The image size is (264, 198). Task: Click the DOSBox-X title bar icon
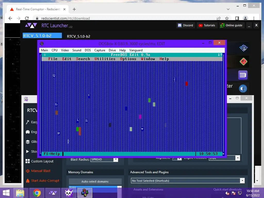(42, 44)
